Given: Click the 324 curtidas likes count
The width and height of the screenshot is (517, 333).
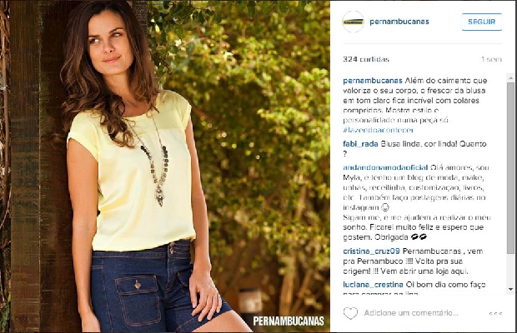Looking at the screenshot, I should [366, 59].
